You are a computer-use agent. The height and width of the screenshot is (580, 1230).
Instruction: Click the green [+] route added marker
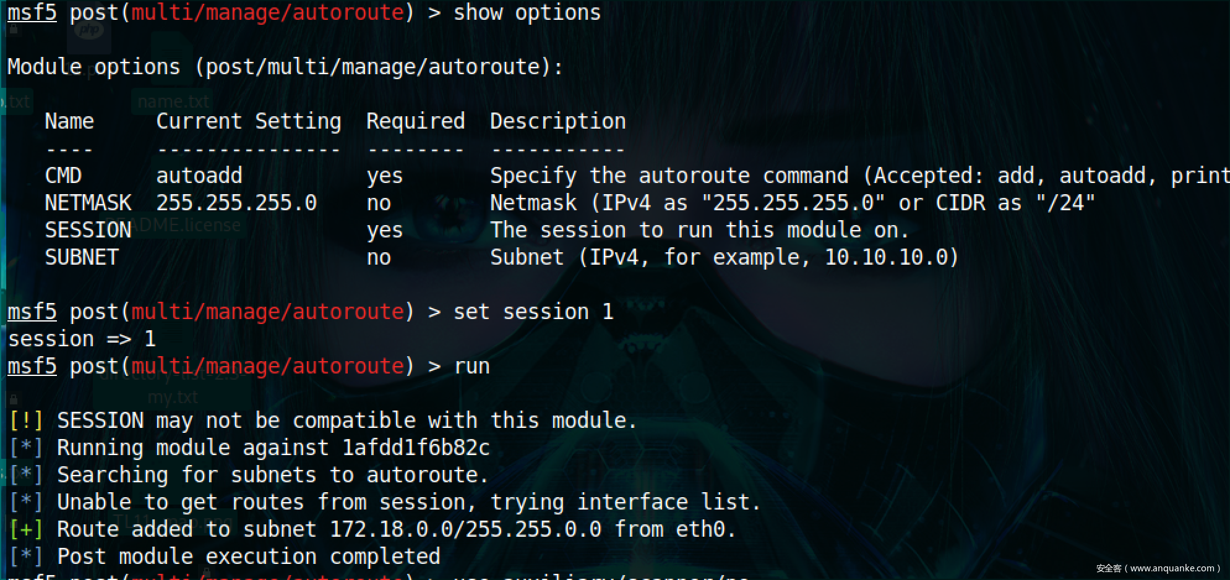point(26,529)
